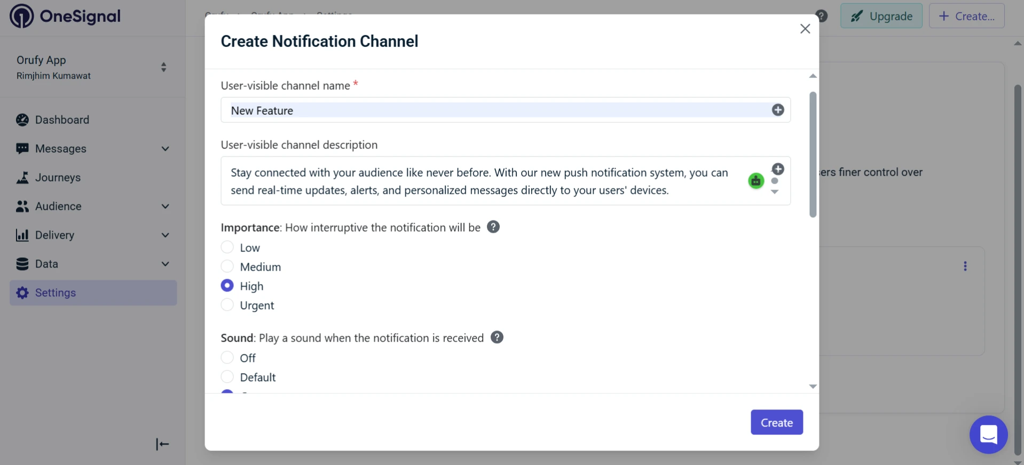The width and height of the screenshot is (1024, 465).
Task: Click the Journeys icon in sidebar
Action: (x=22, y=177)
